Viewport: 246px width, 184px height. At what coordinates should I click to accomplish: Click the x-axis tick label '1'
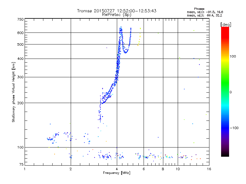tap(25, 169)
